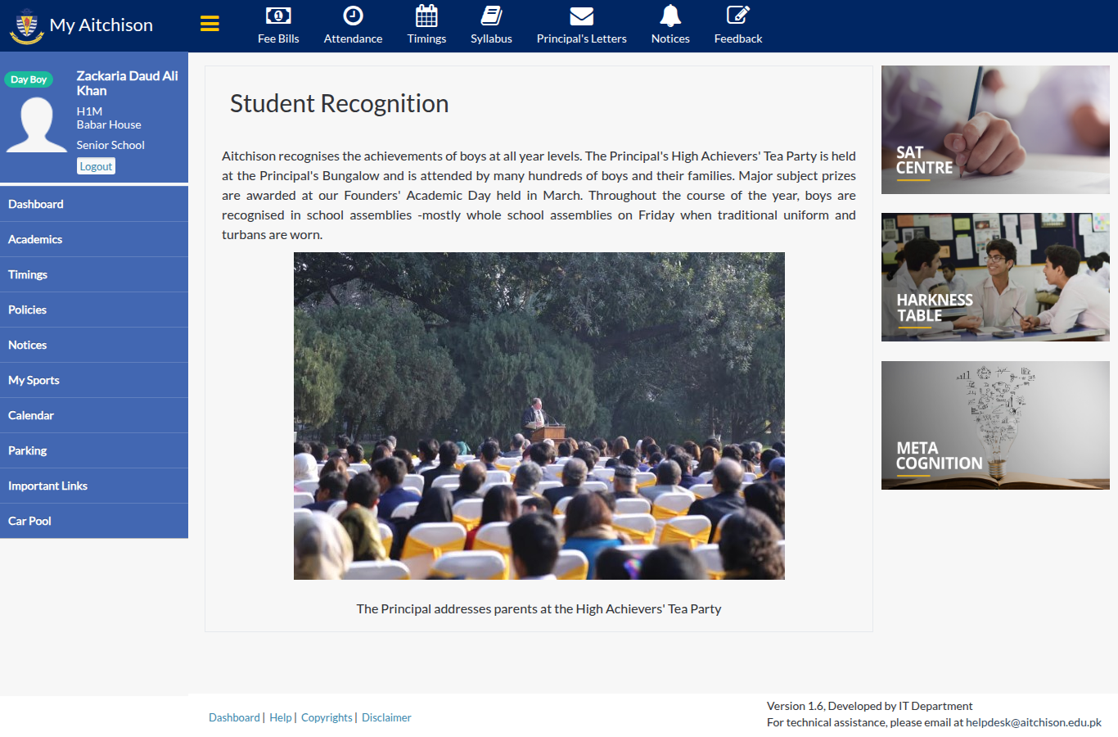
Task: Open Parking in the sidebar
Action: [x=94, y=450]
